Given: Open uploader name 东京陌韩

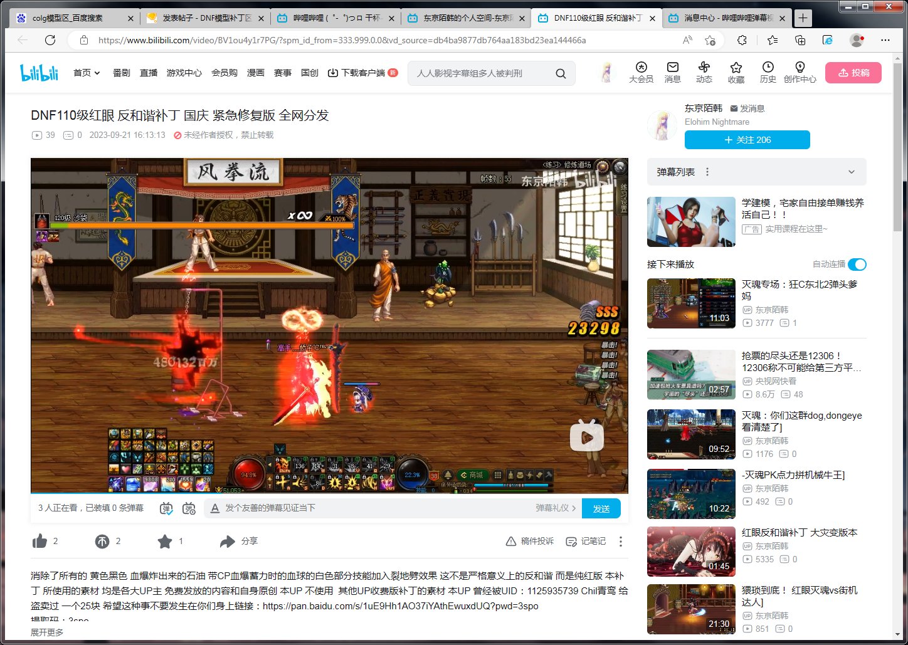Looking at the screenshot, I should click(x=704, y=108).
